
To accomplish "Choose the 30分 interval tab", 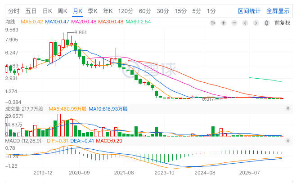I will (x=163, y=11).
